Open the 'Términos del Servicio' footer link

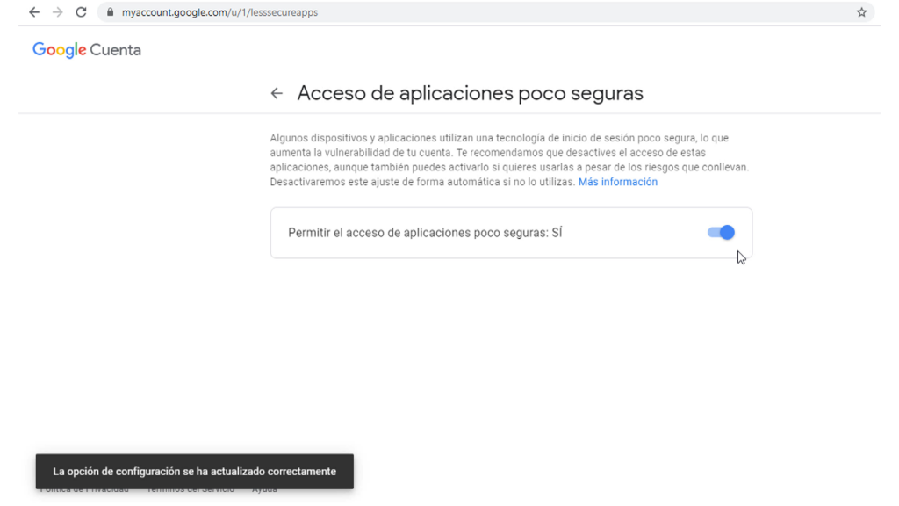click(191, 489)
